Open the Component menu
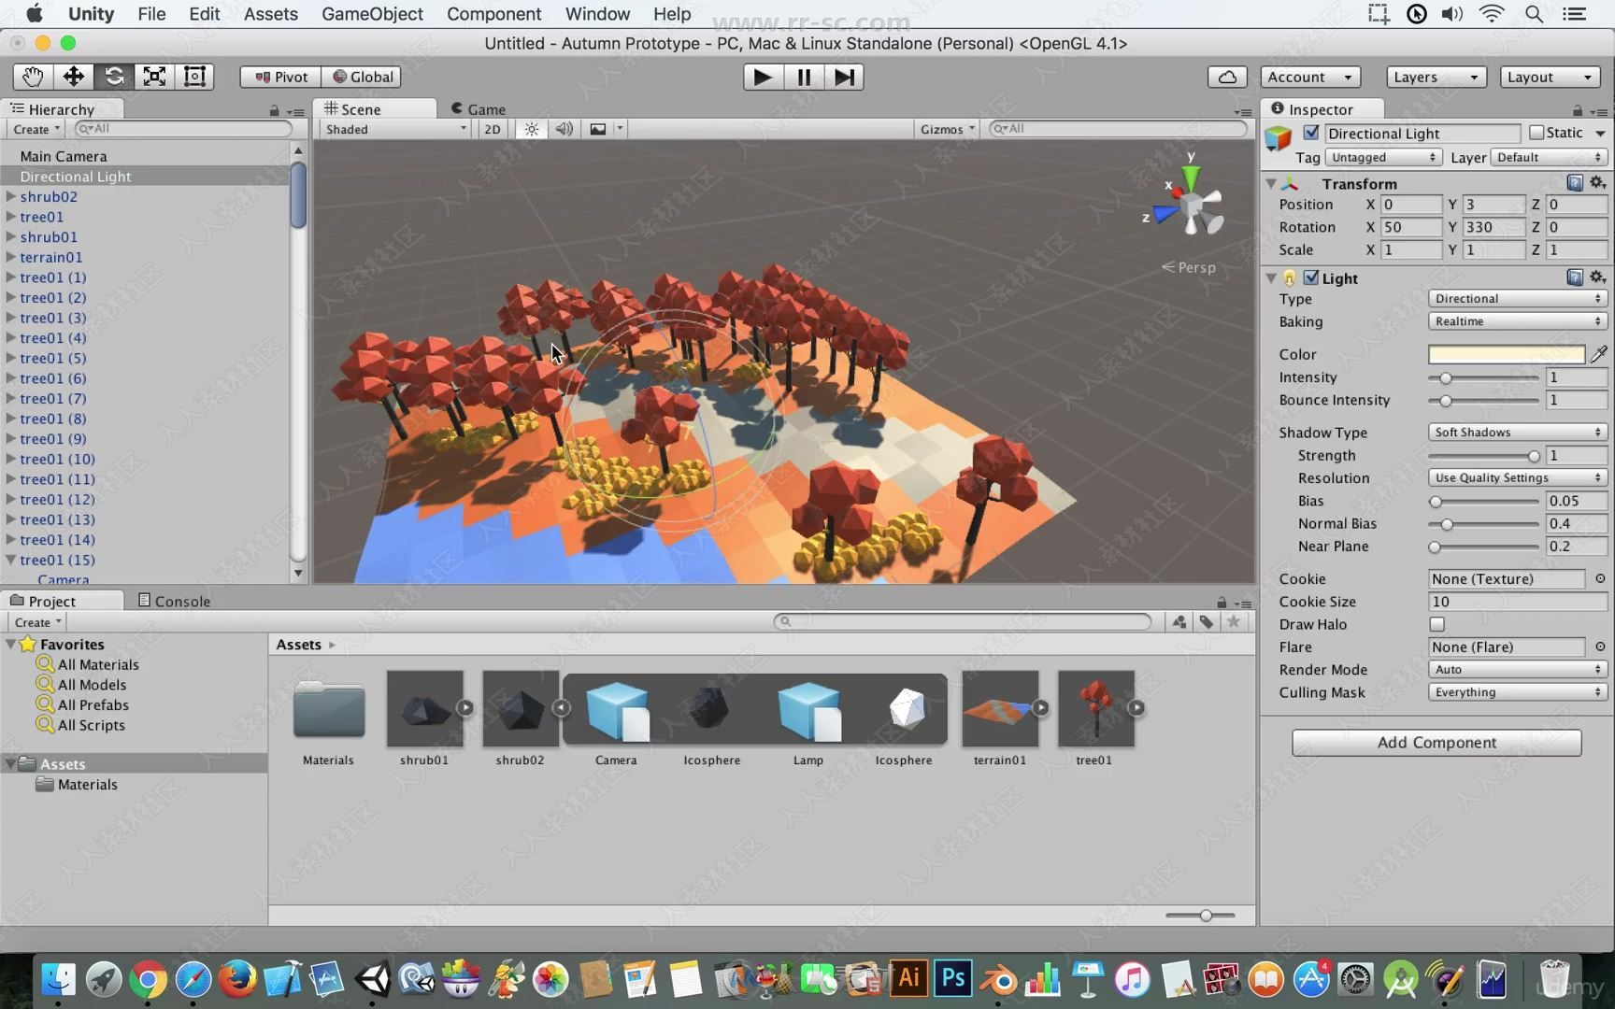 493,14
